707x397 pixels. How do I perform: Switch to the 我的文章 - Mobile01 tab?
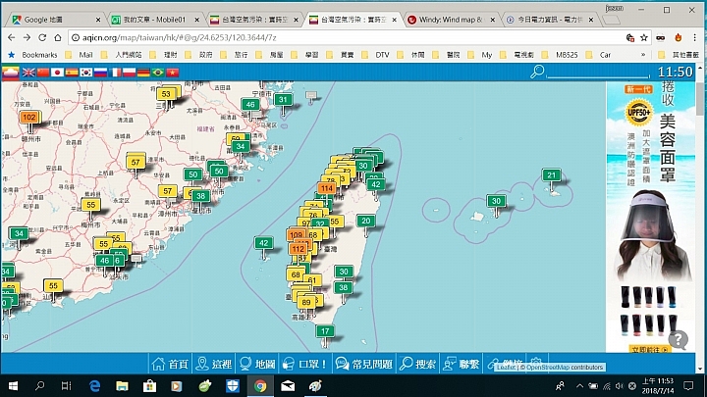[x=154, y=20]
